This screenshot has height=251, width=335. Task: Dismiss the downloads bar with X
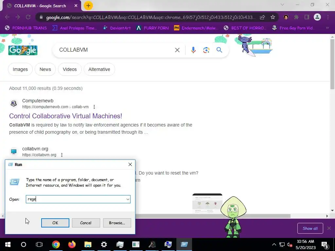coord(329,228)
